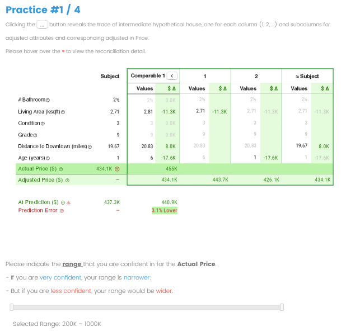Click the Age (years) info icon
The height and width of the screenshot is (336, 346).
[46, 158]
